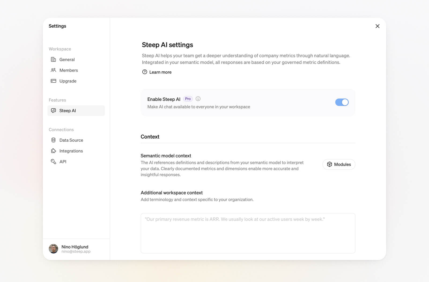Select the Integrations menu item
429x282 pixels.
71,151
